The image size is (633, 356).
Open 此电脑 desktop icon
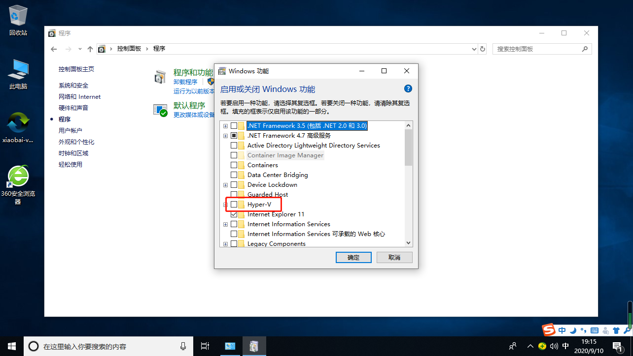click(x=18, y=74)
